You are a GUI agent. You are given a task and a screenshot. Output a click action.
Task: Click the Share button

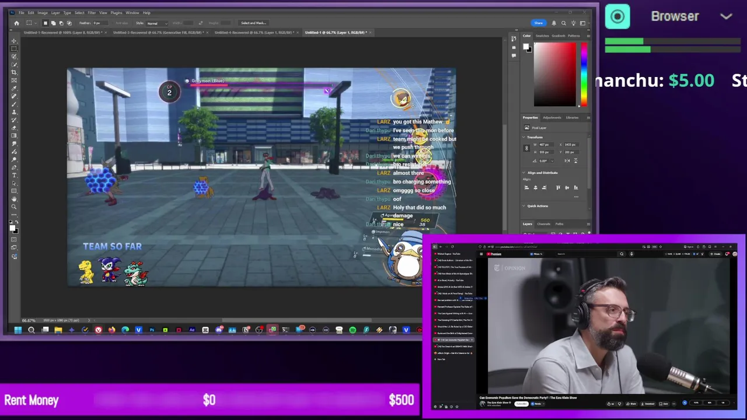pos(539,23)
